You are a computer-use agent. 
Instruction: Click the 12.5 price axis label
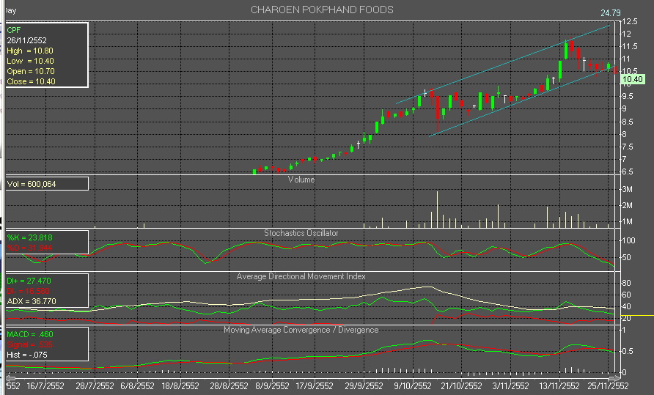tap(630, 21)
